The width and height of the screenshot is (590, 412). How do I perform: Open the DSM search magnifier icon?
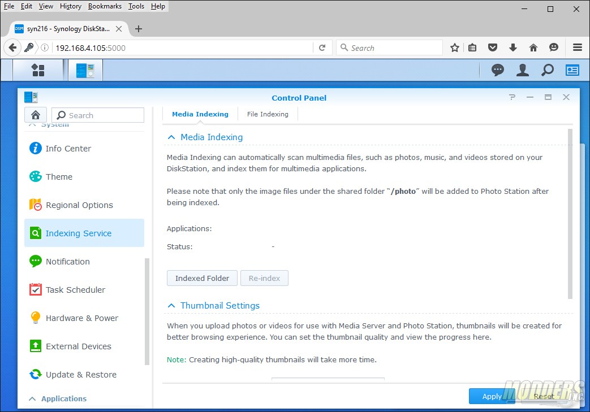click(548, 70)
